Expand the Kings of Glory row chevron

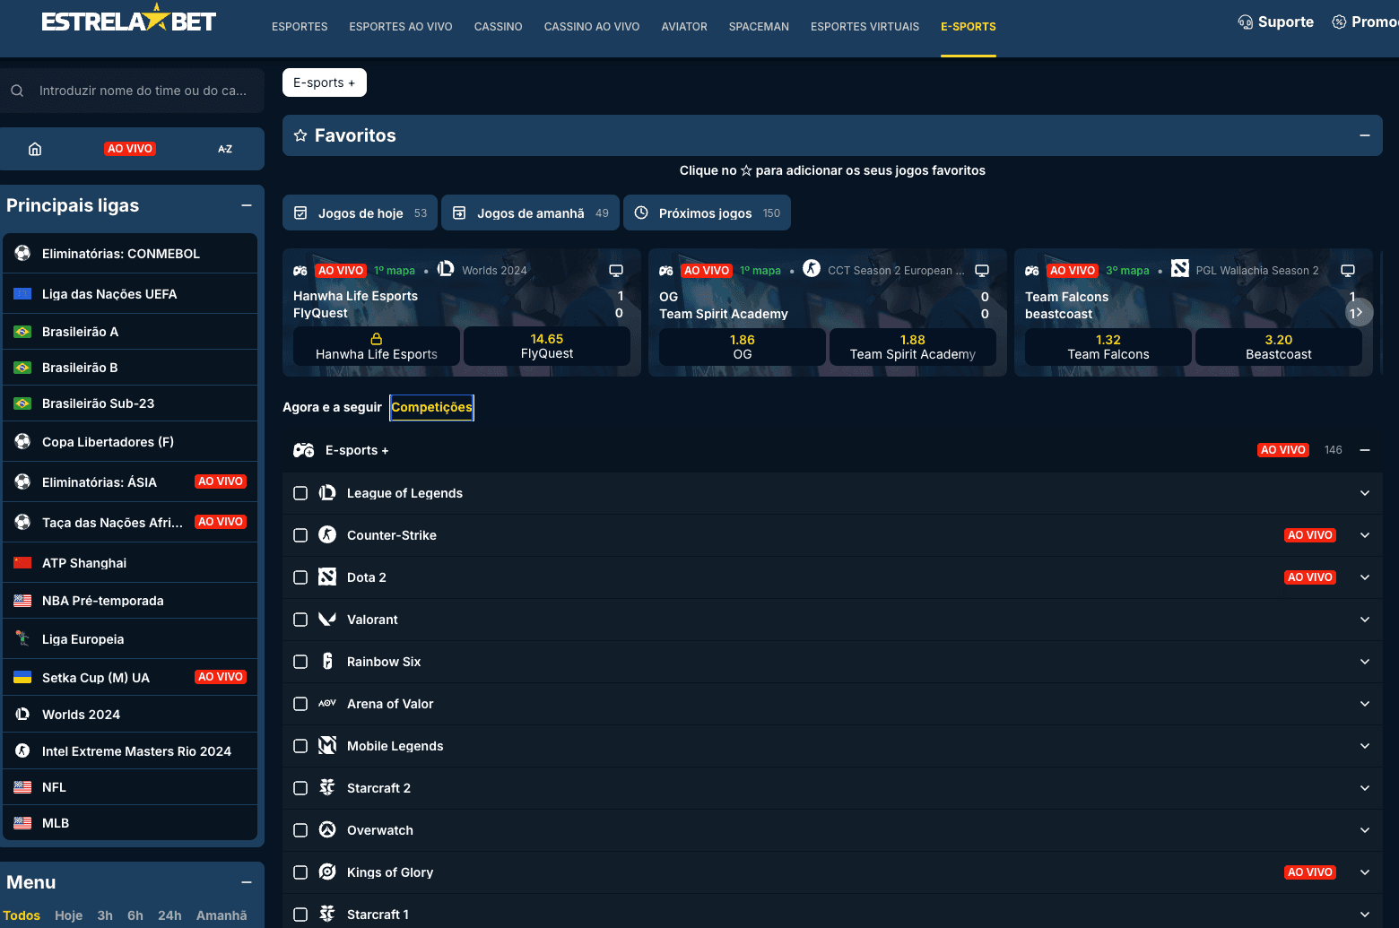coord(1365,872)
